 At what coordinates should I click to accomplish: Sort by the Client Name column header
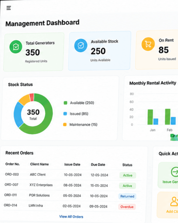click(40, 164)
